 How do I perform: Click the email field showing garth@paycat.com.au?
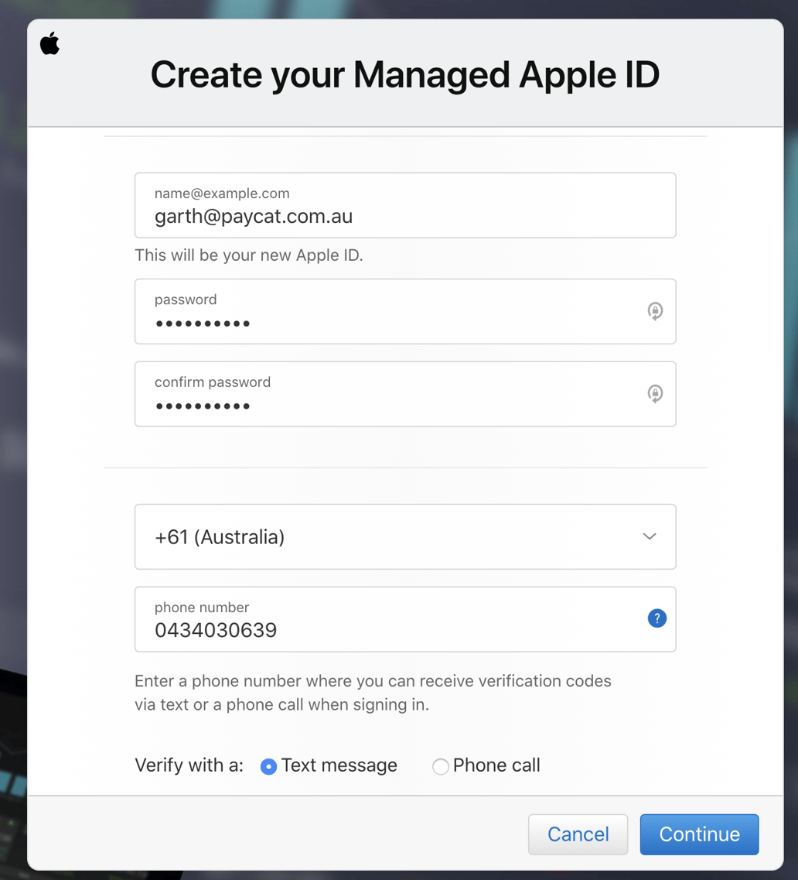(405, 205)
